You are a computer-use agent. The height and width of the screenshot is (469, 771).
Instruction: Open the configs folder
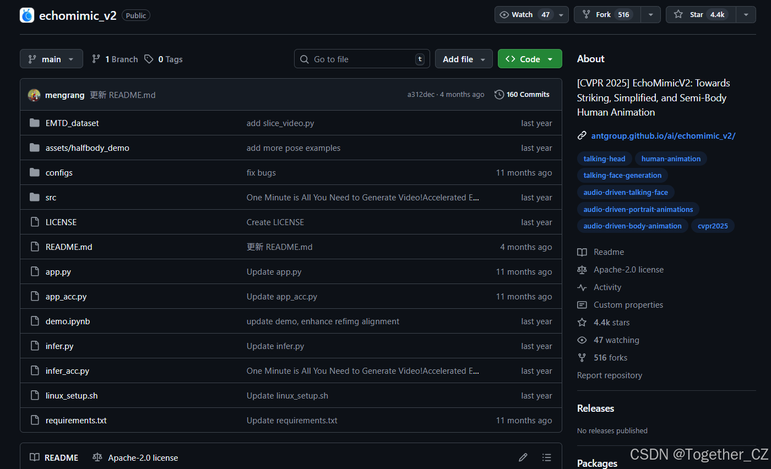59,173
